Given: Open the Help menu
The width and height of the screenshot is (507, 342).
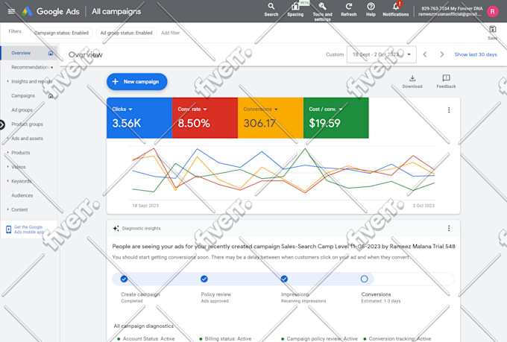Looking at the screenshot, I should (x=371, y=10).
